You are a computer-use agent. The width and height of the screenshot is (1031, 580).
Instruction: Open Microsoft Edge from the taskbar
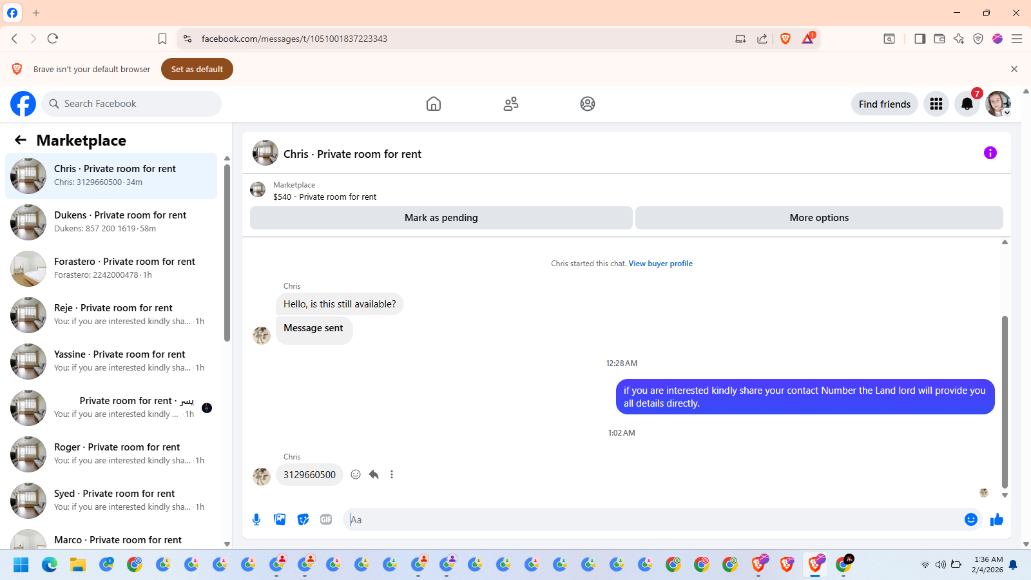pos(50,565)
